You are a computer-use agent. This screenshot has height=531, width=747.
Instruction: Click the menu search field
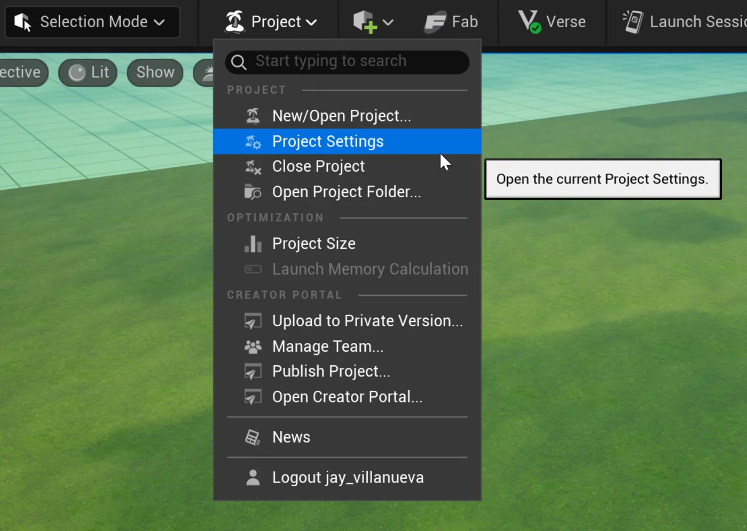[x=347, y=62]
